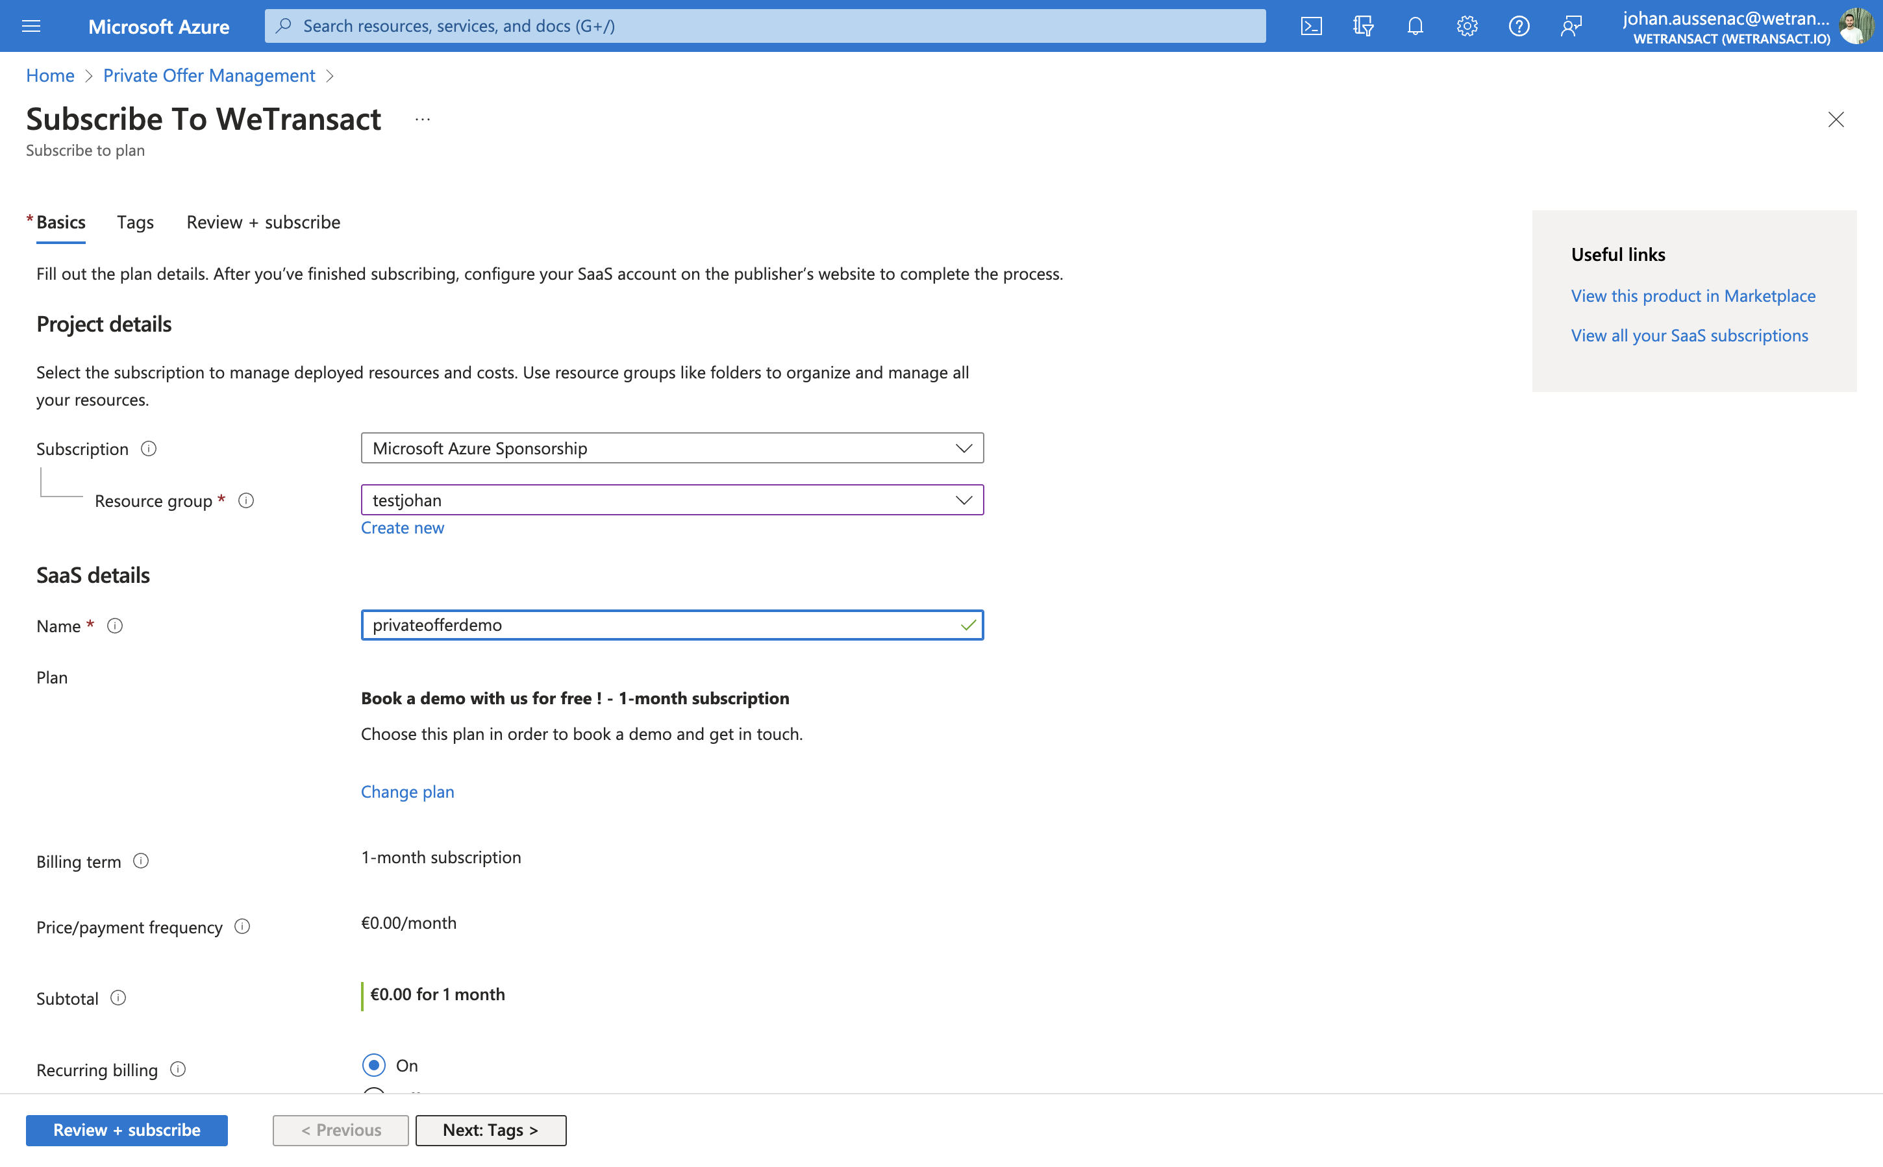The width and height of the screenshot is (1883, 1167).
Task: Show info tooltip for Subscription
Action: (149, 448)
